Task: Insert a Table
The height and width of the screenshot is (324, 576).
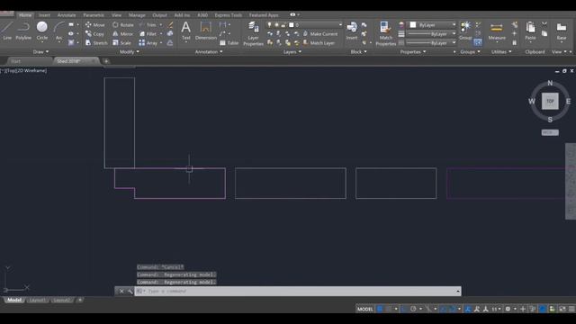Action: 229,43
